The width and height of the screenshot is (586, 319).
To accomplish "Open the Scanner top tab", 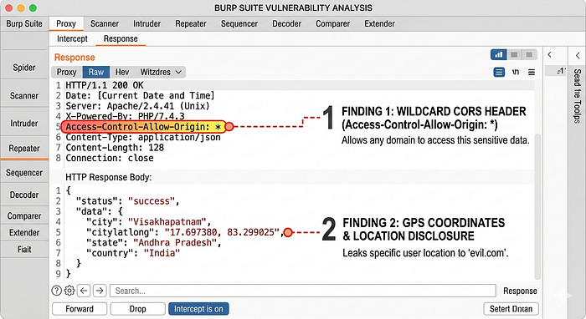I will [x=105, y=23].
